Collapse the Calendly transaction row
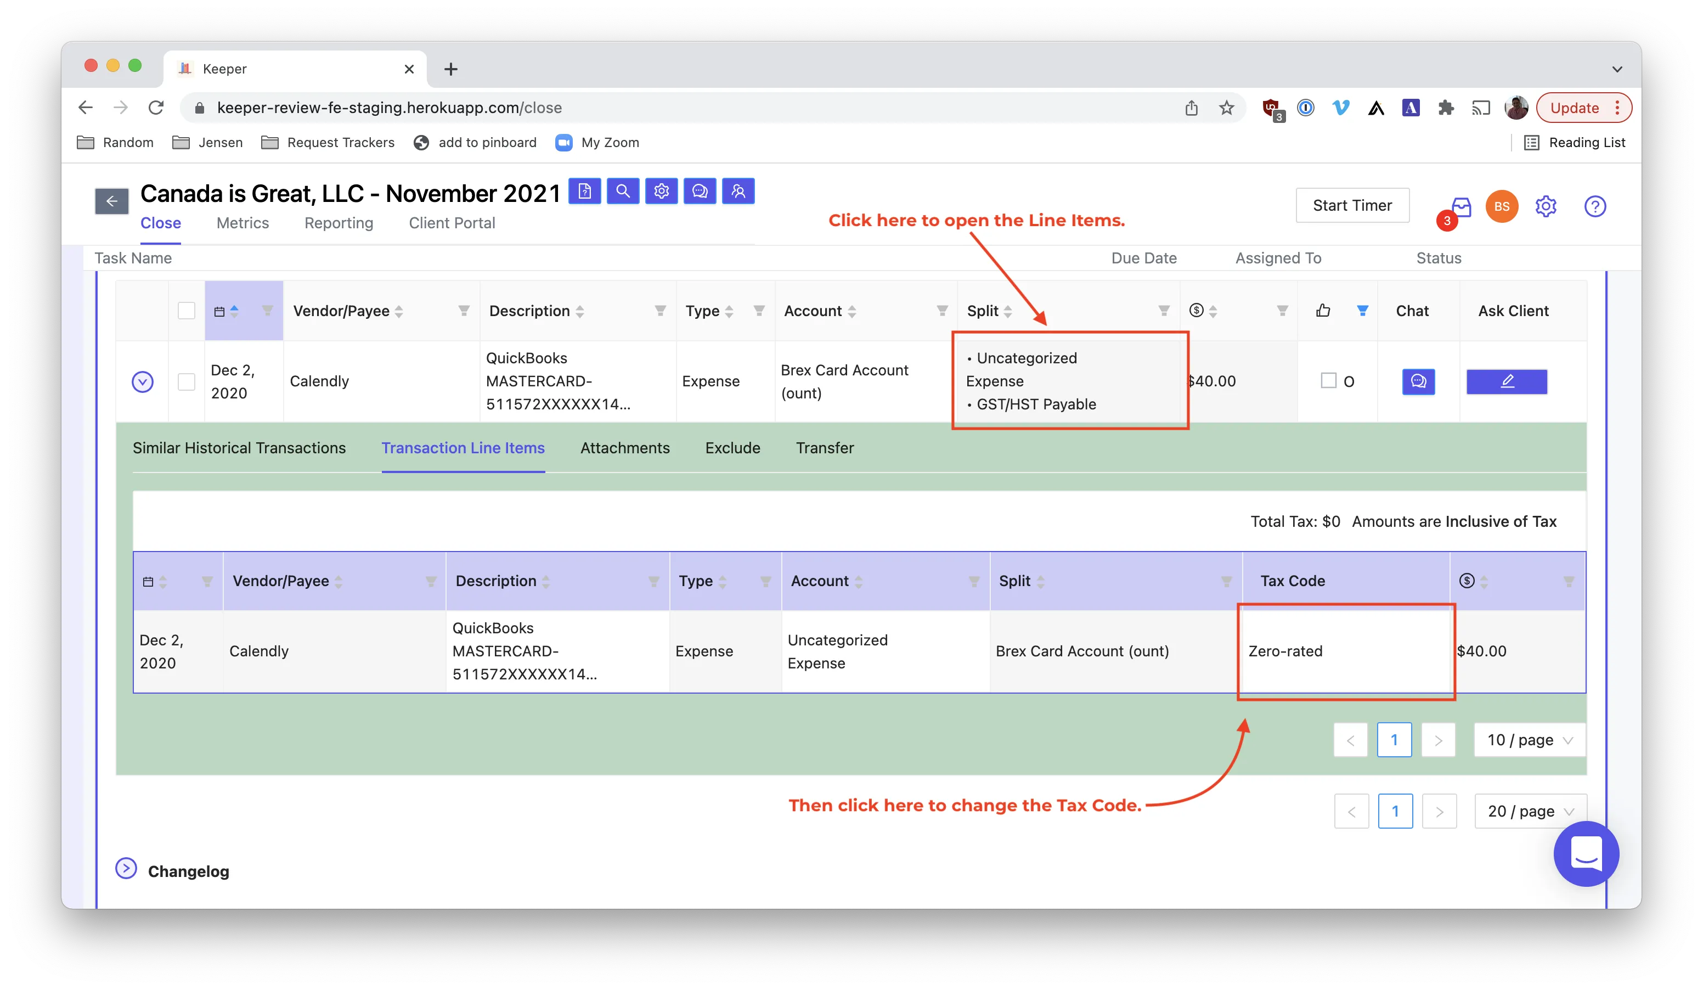 coord(142,382)
